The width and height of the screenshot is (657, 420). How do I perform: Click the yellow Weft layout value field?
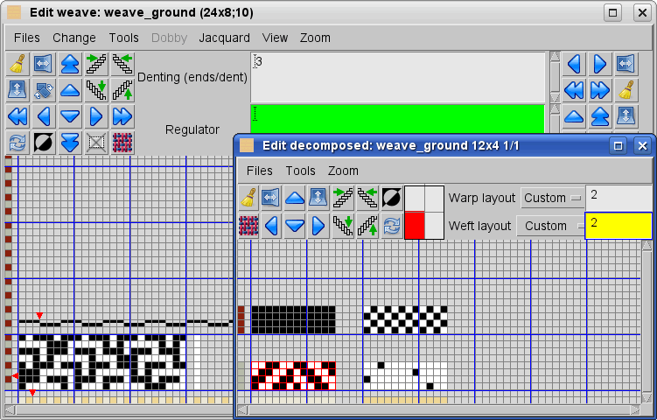click(619, 226)
